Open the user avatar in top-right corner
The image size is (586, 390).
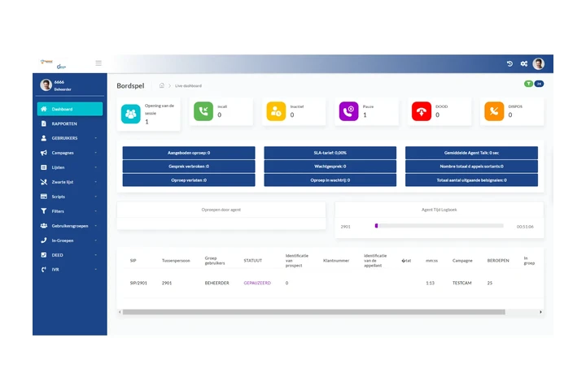click(x=538, y=63)
